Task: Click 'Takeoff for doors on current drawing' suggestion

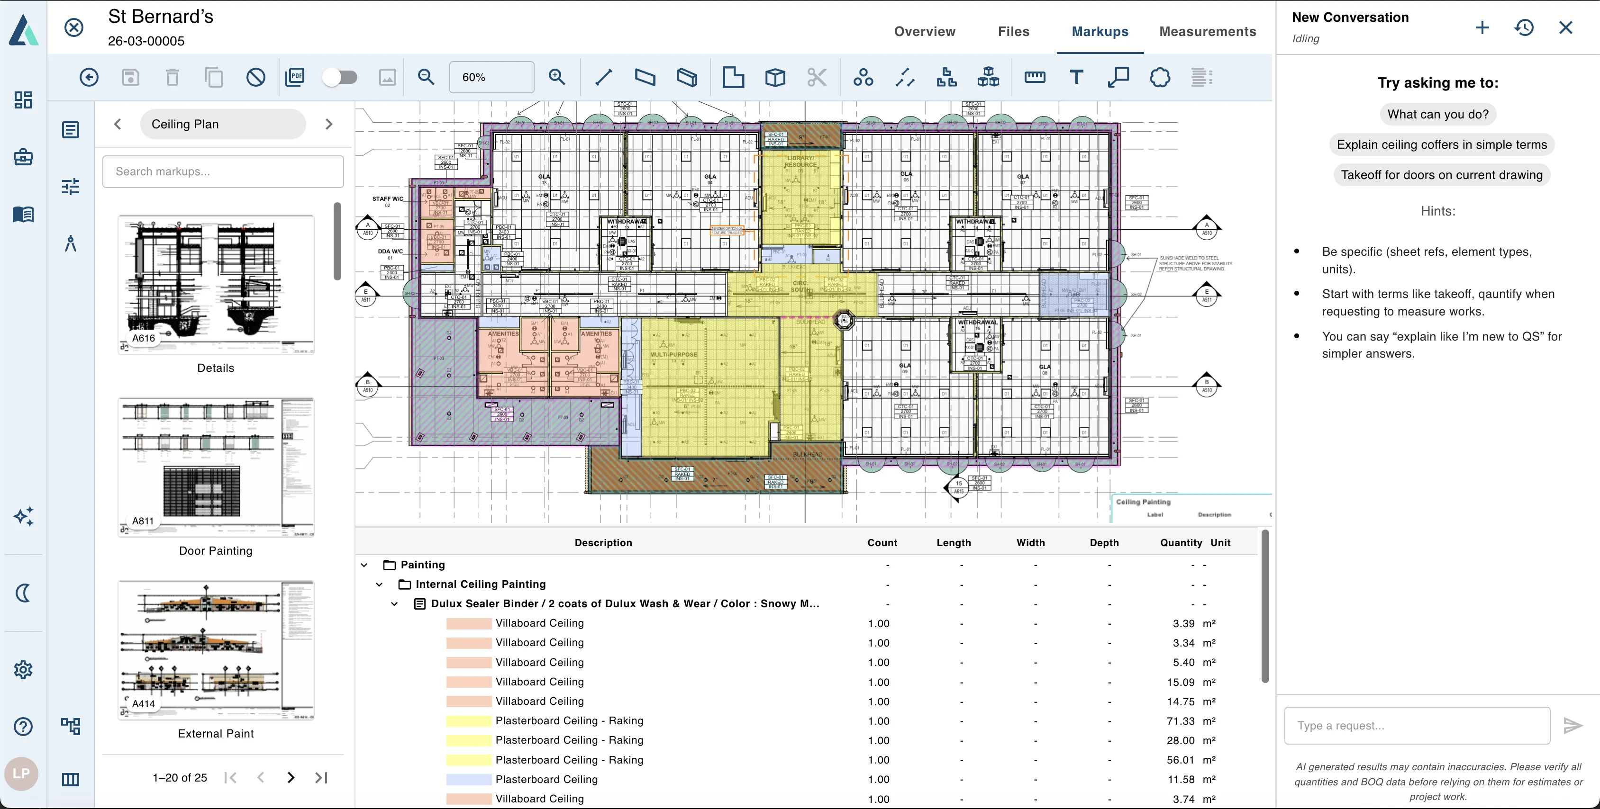Action: point(1442,175)
